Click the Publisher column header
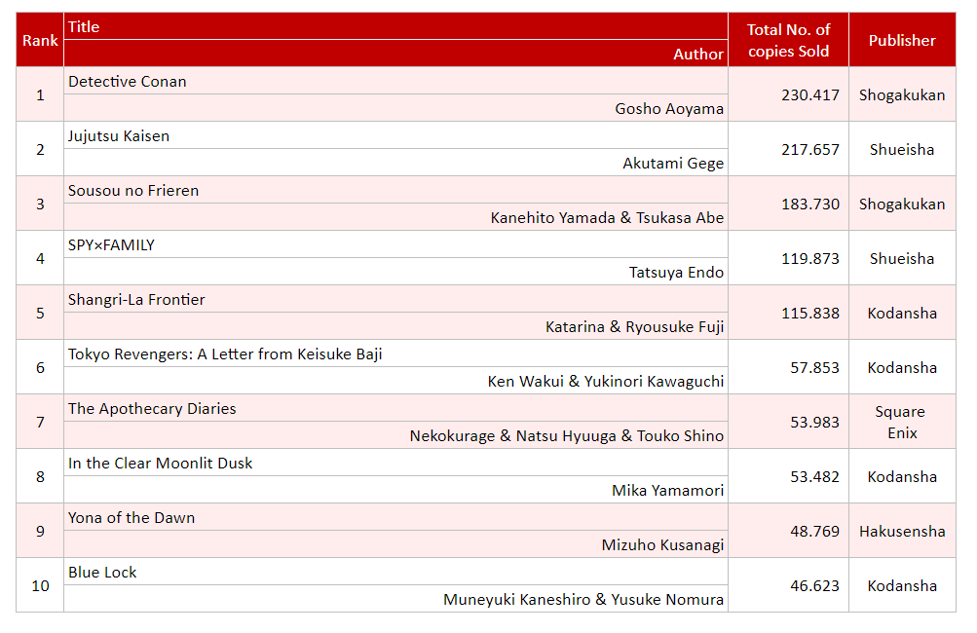This screenshot has height=633, width=977. [x=902, y=40]
